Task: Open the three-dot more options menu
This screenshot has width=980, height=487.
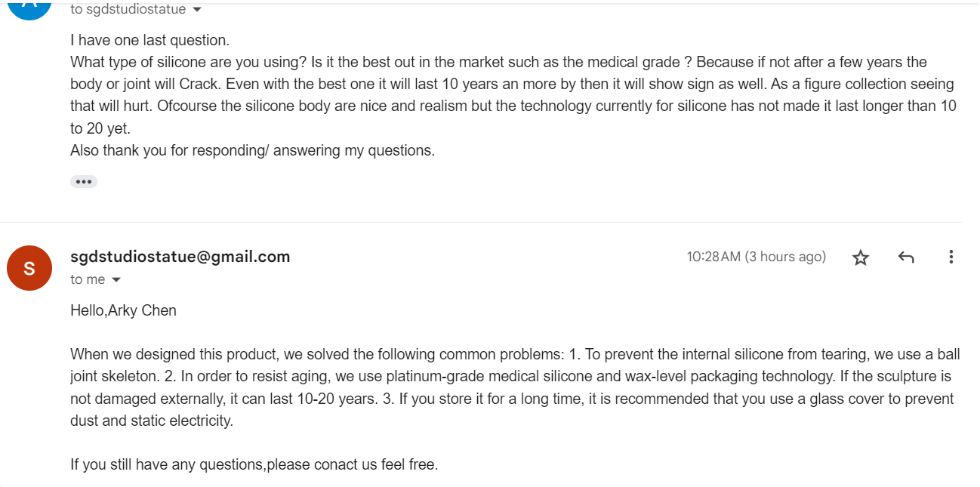Action: coord(951,257)
